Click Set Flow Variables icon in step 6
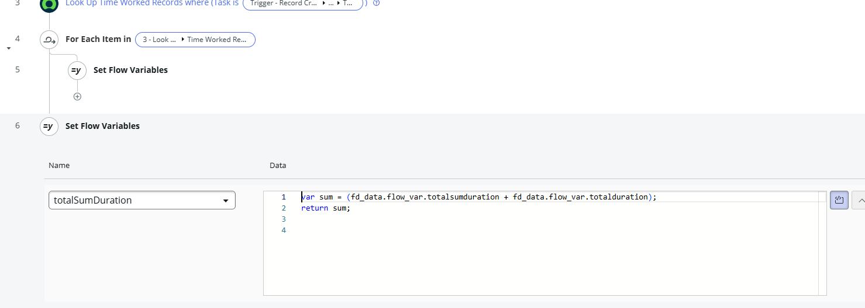The image size is (865, 308). pyautogui.click(x=49, y=126)
